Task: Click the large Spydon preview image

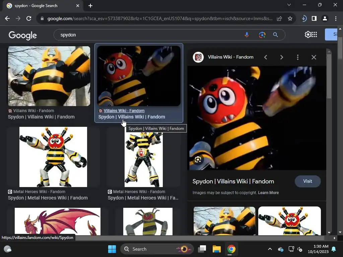Action: tap(257, 118)
